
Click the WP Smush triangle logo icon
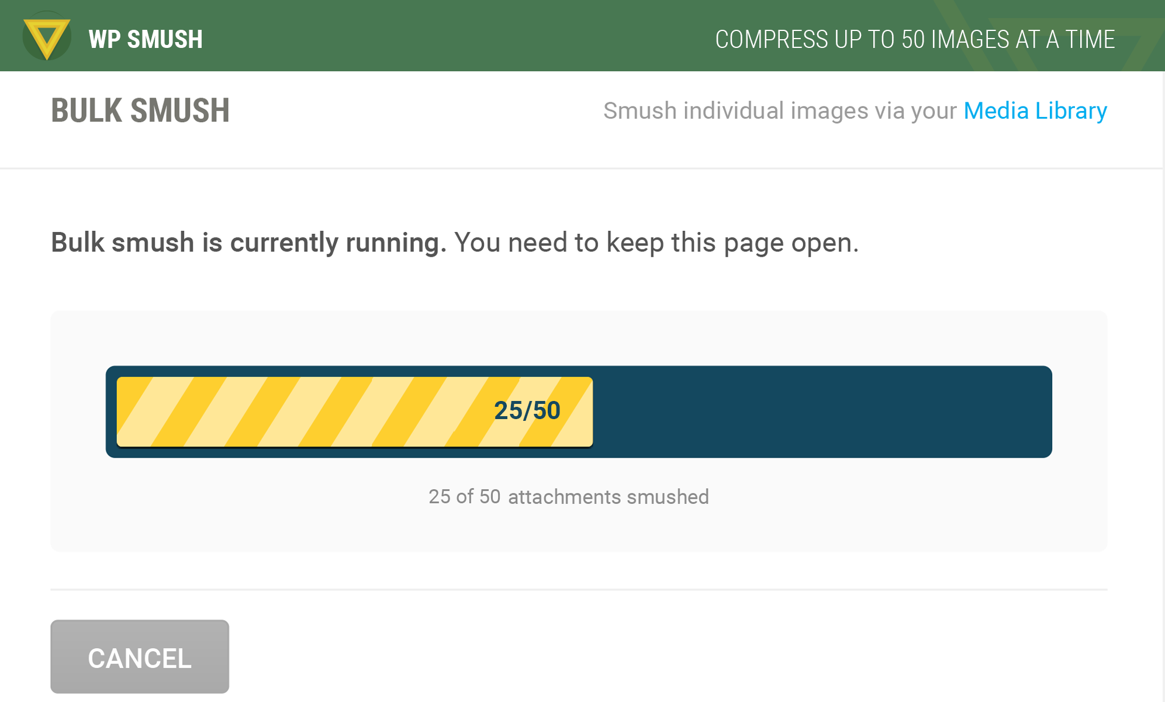click(x=47, y=36)
